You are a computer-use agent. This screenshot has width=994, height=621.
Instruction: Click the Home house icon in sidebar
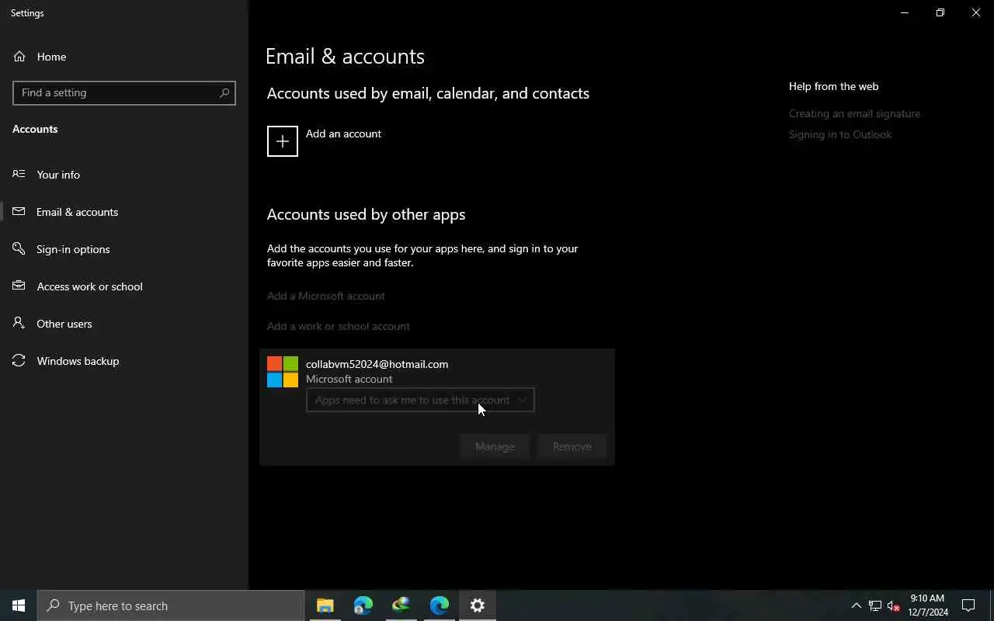(19, 57)
